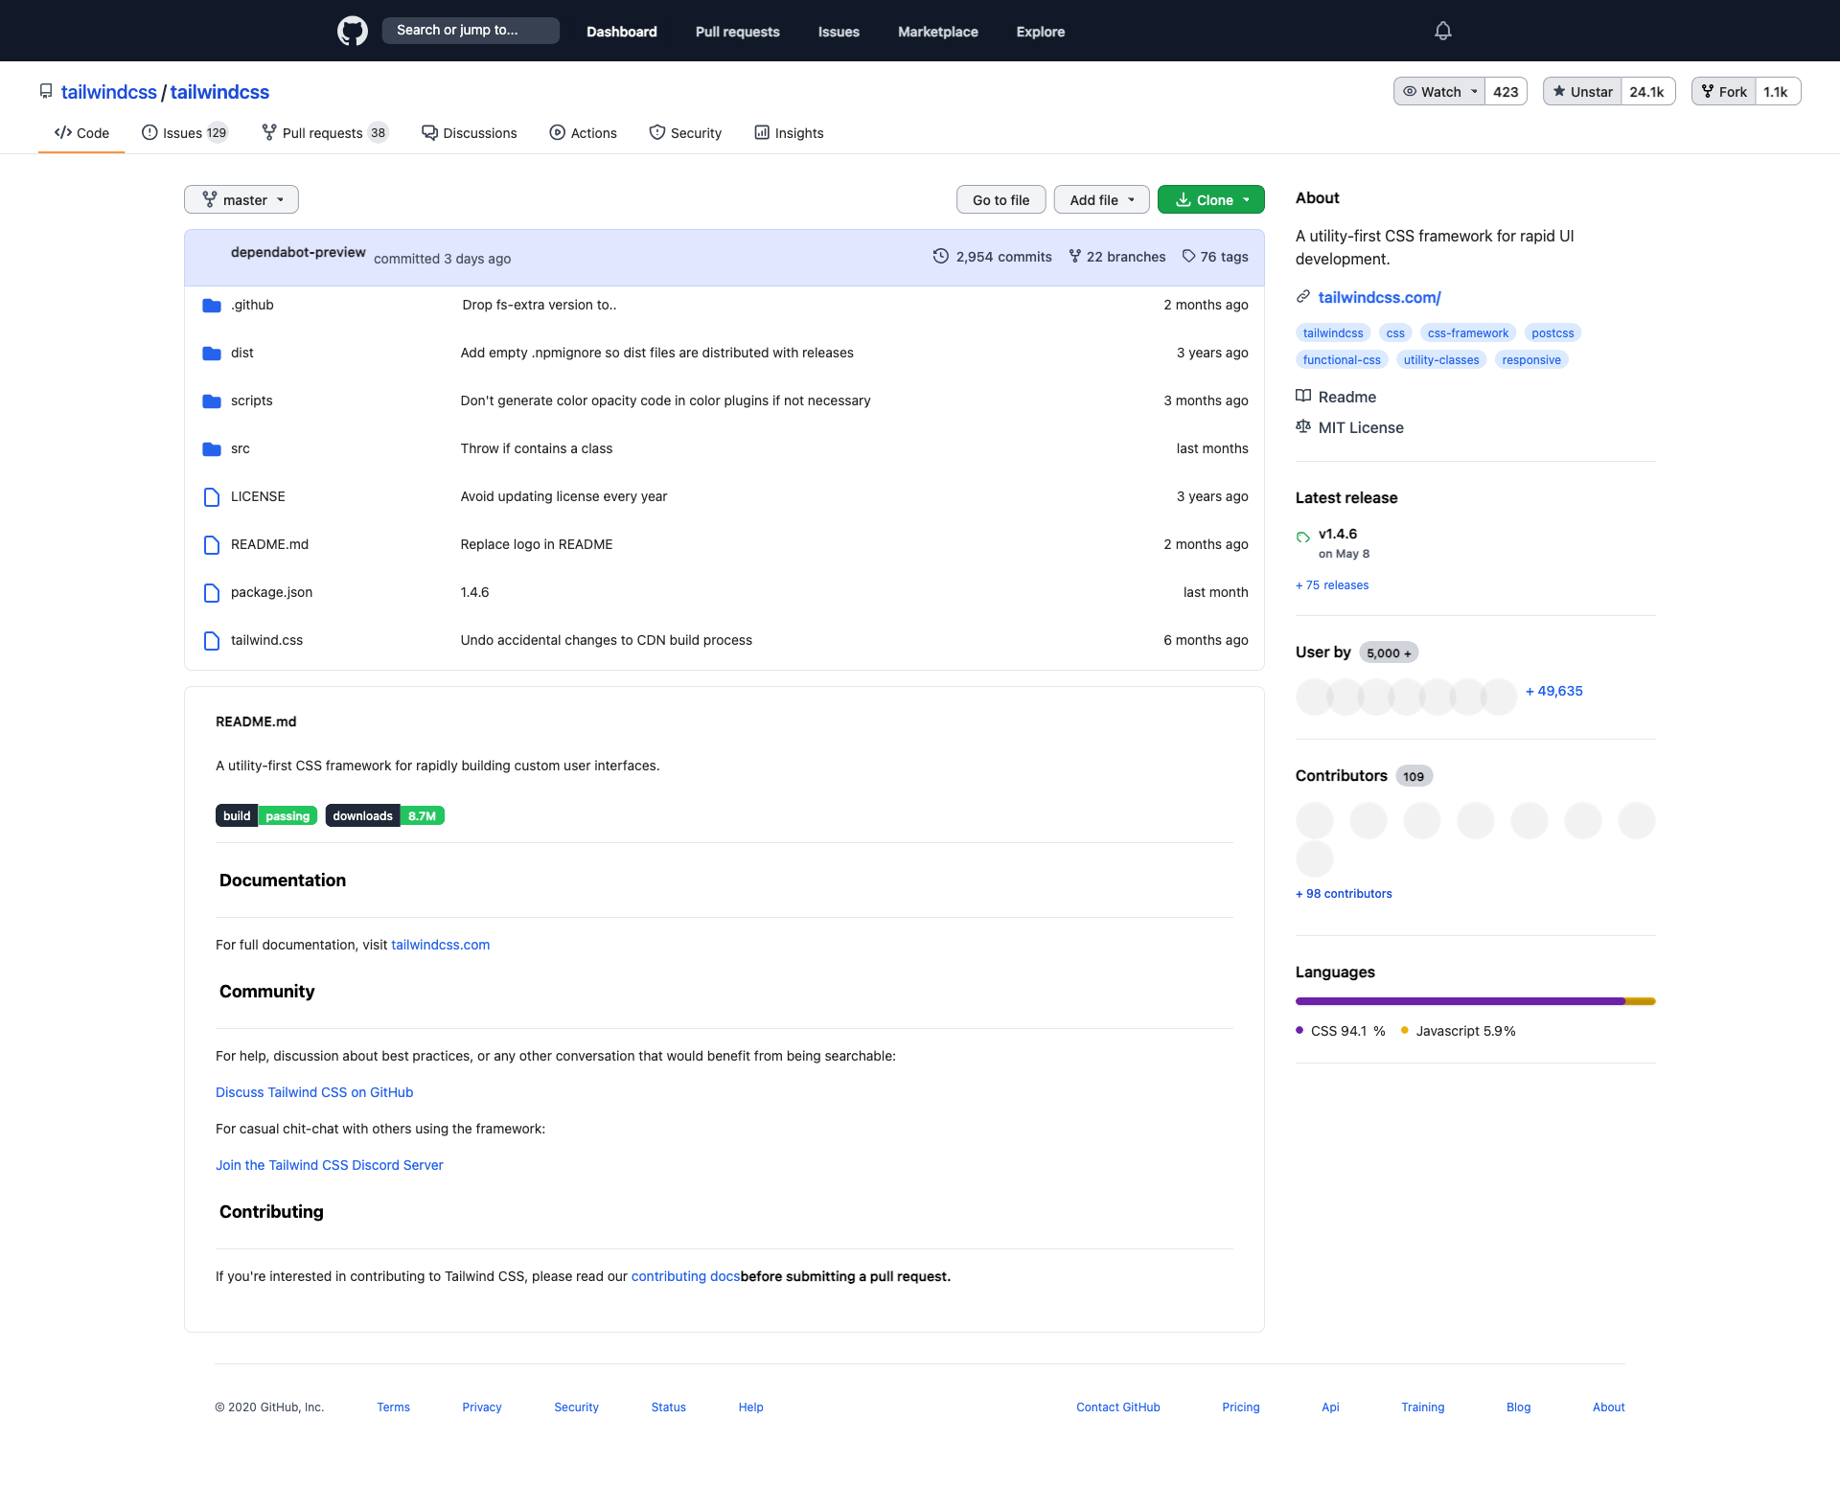Select the MIT License scale icon

pos(1303,426)
